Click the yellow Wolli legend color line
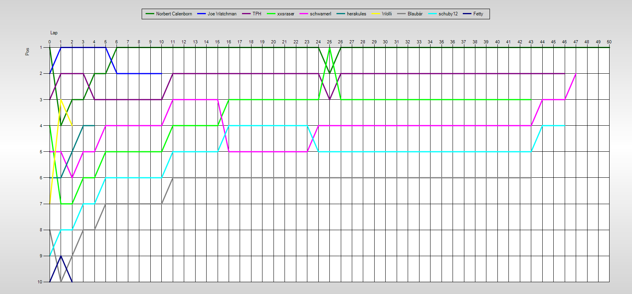 click(x=376, y=14)
